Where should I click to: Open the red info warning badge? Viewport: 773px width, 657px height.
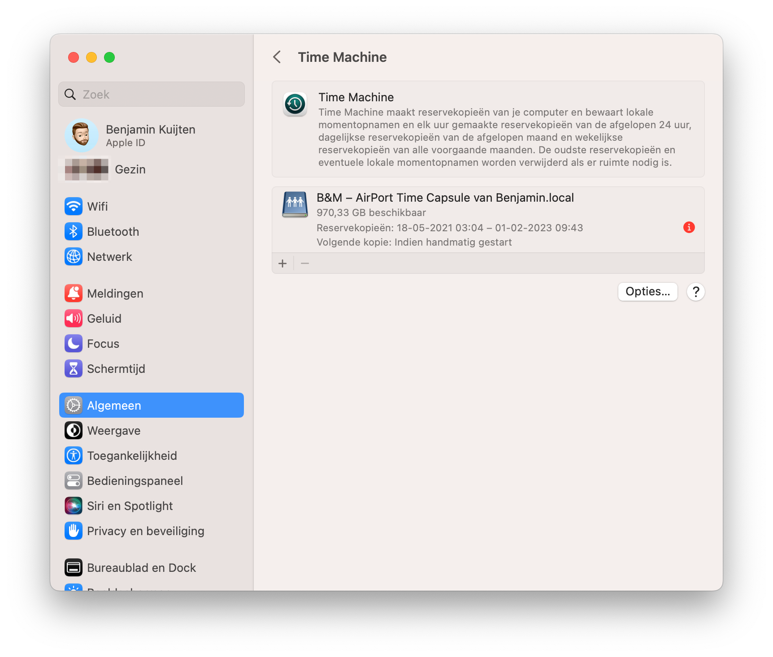coord(689,227)
